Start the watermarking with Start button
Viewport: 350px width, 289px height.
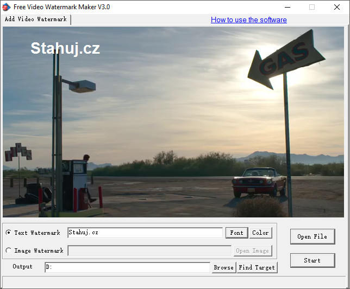[312, 260]
